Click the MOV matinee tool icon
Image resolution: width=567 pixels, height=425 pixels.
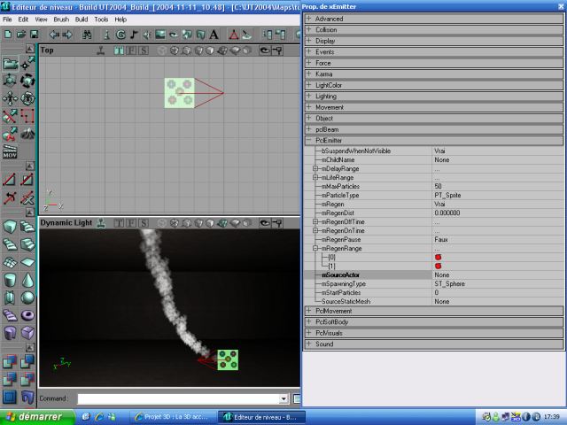pos(10,151)
